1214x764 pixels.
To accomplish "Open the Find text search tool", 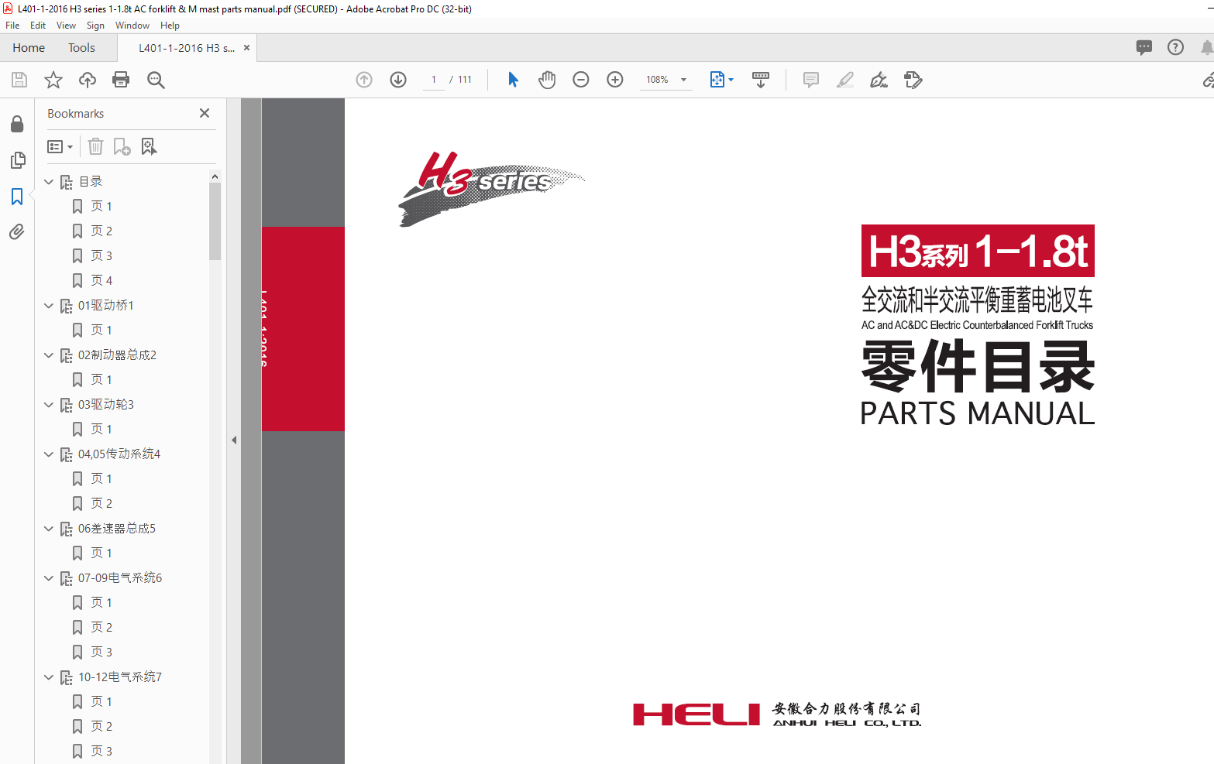I will pos(156,80).
